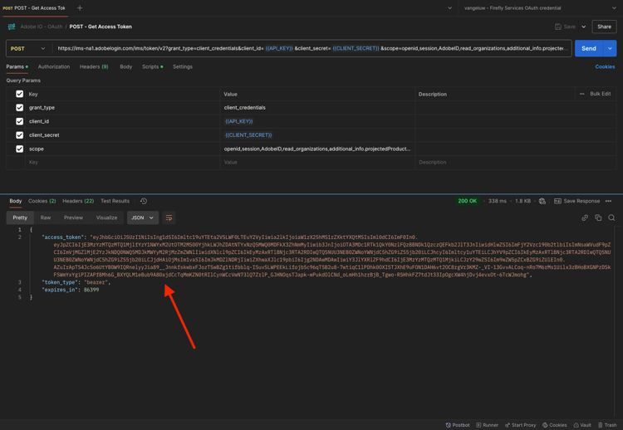The image size is (623, 430).
Task: Uncheck the grant_type parameter checkbox
Action: (19, 108)
